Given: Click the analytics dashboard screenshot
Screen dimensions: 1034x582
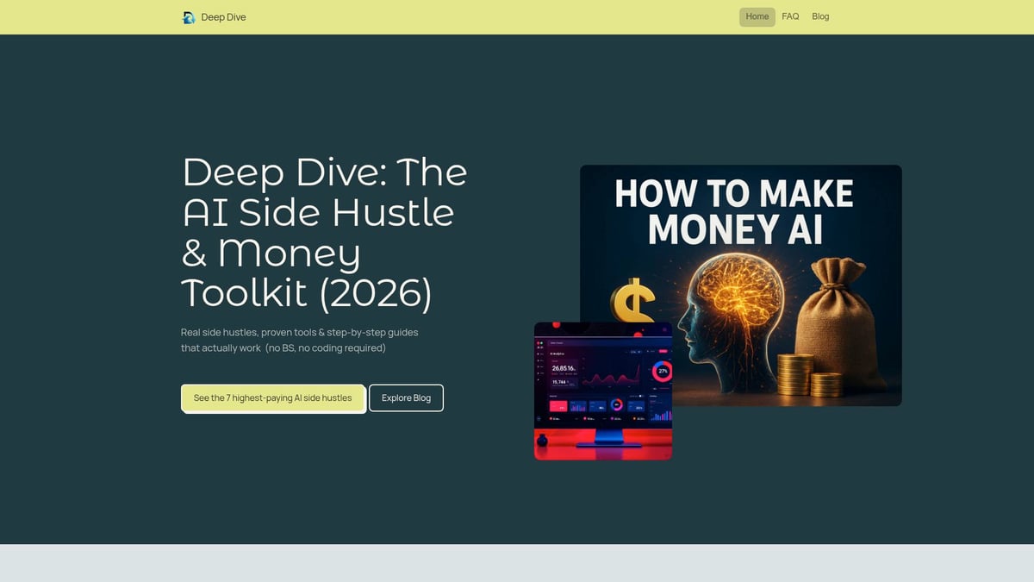Looking at the screenshot, I should point(603,388).
